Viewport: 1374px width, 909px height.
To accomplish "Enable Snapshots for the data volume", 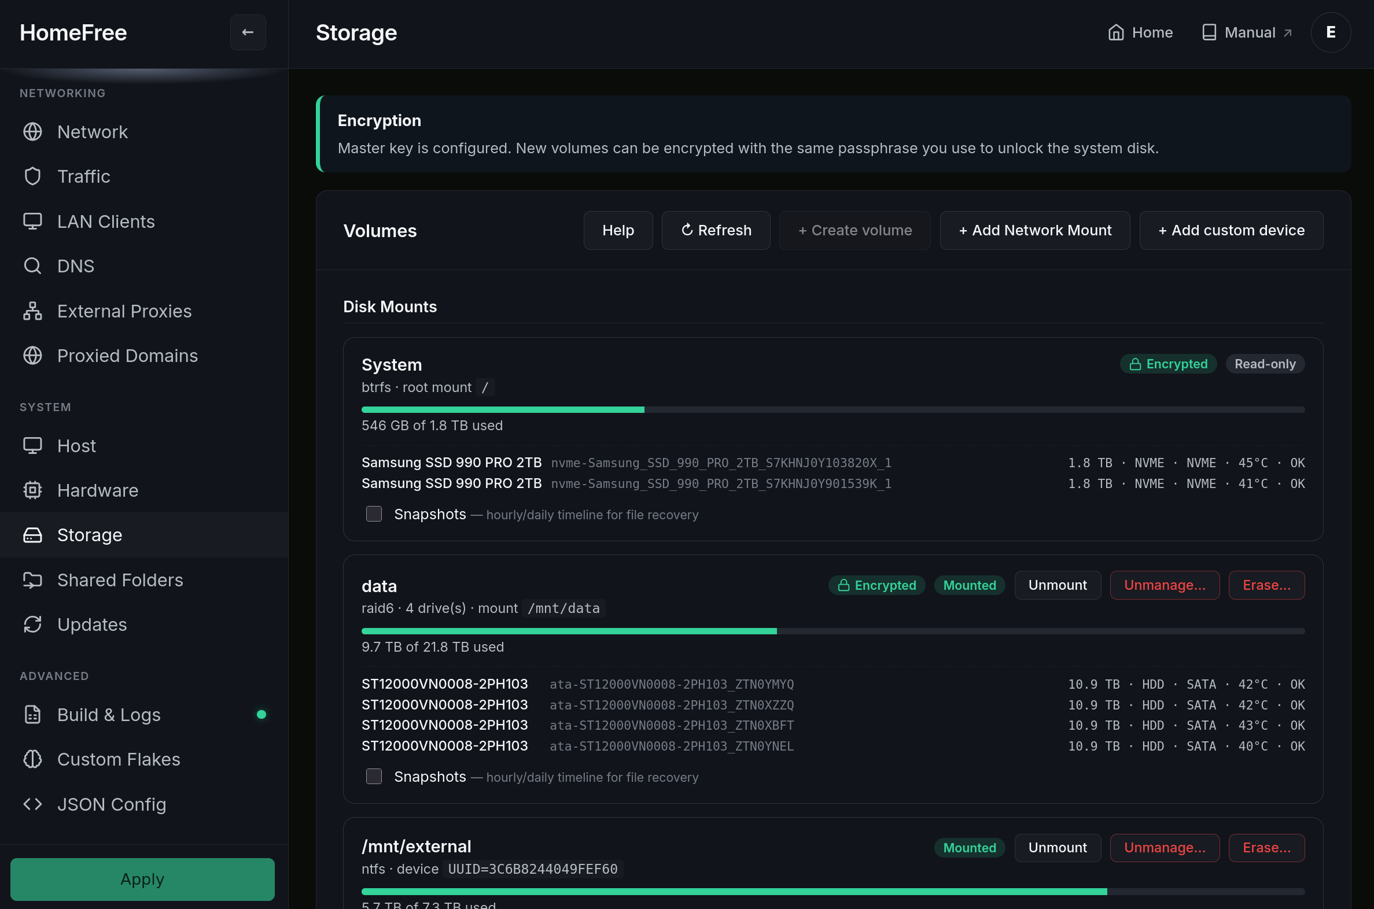I will pyautogui.click(x=374, y=777).
